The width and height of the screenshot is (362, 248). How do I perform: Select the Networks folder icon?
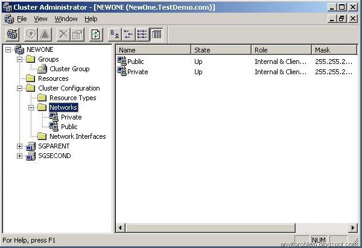pyautogui.click(x=42, y=107)
